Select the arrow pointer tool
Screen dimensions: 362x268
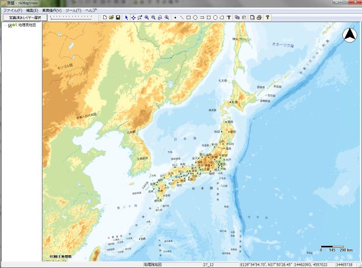click(127, 17)
